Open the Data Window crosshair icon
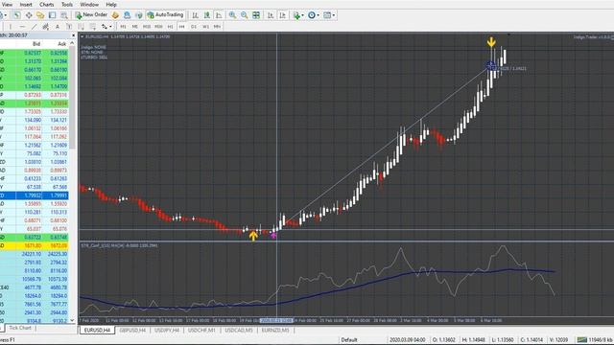 click(29, 15)
